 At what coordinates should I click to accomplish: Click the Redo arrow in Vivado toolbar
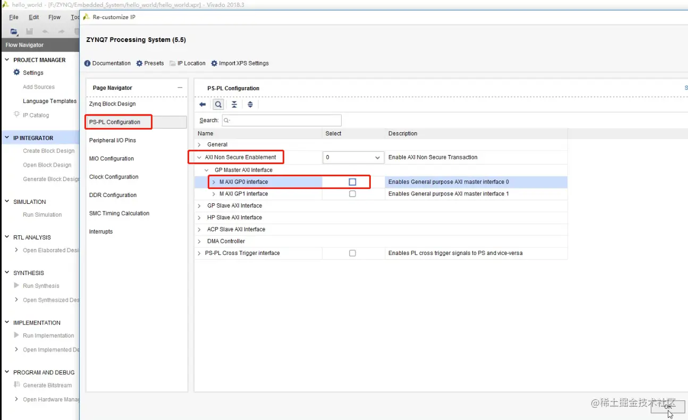[61, 32]
